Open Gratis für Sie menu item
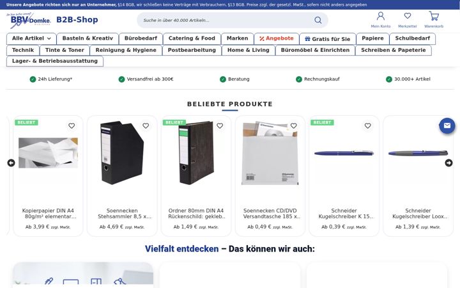Viewport: 460px width, 288px height. 327,39
